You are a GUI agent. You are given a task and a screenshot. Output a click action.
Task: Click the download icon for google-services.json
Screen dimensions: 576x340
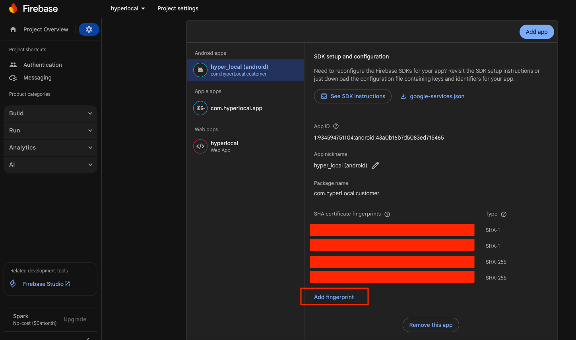403,96
